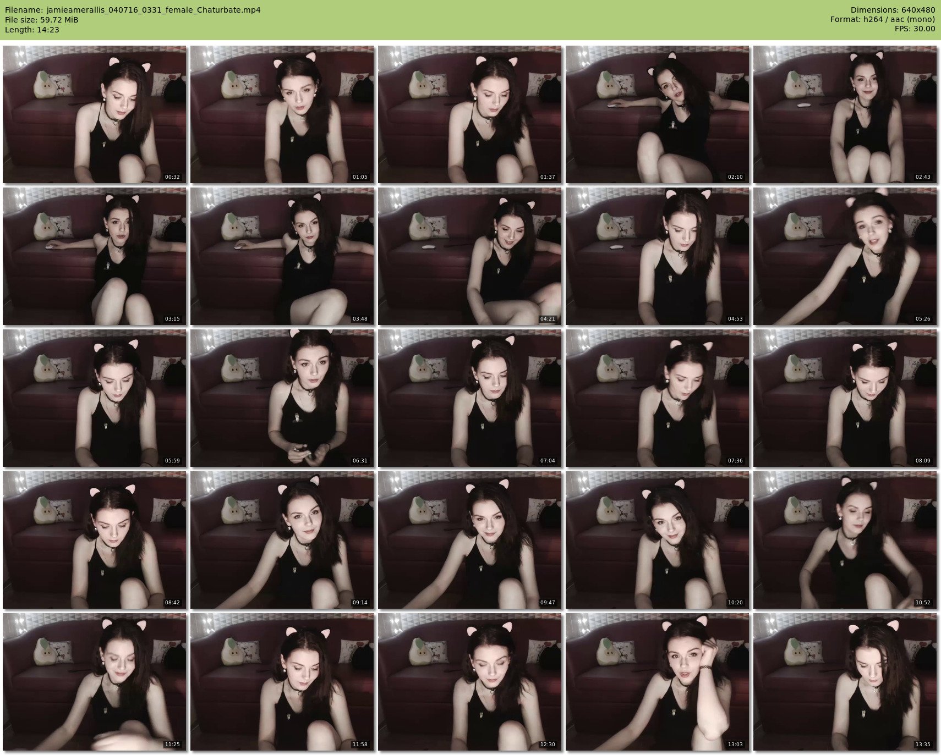Click the thumbnail stamped 13:03
Screen dimensions: 941x755
click(657, 682)
